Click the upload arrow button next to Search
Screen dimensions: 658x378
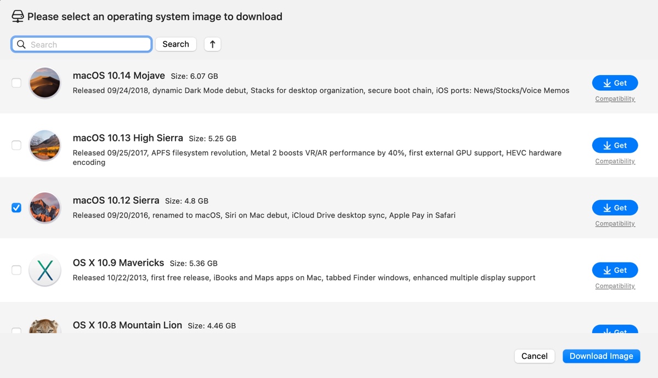point(212,44)
